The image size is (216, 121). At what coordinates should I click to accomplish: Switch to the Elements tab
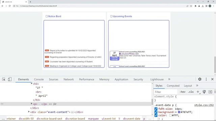pos(23,79)
